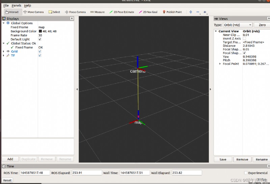Click the Global Status green checkmark

[8, 43]
